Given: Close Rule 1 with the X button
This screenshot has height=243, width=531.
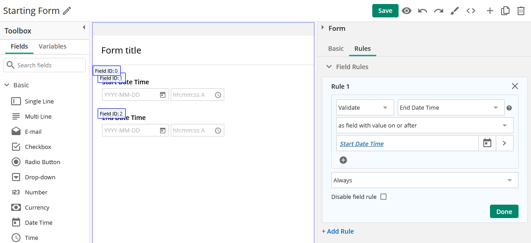Looking at the screenshot, I should [x=515, y=86].
